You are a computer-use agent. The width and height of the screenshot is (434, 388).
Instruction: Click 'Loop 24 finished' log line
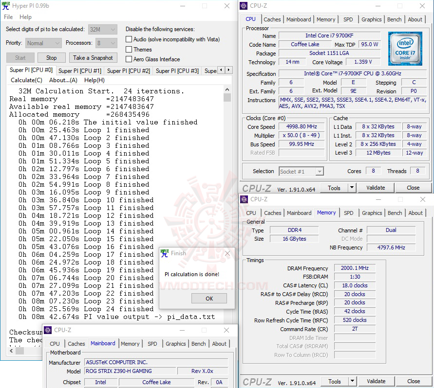click(x=86, y=309)
